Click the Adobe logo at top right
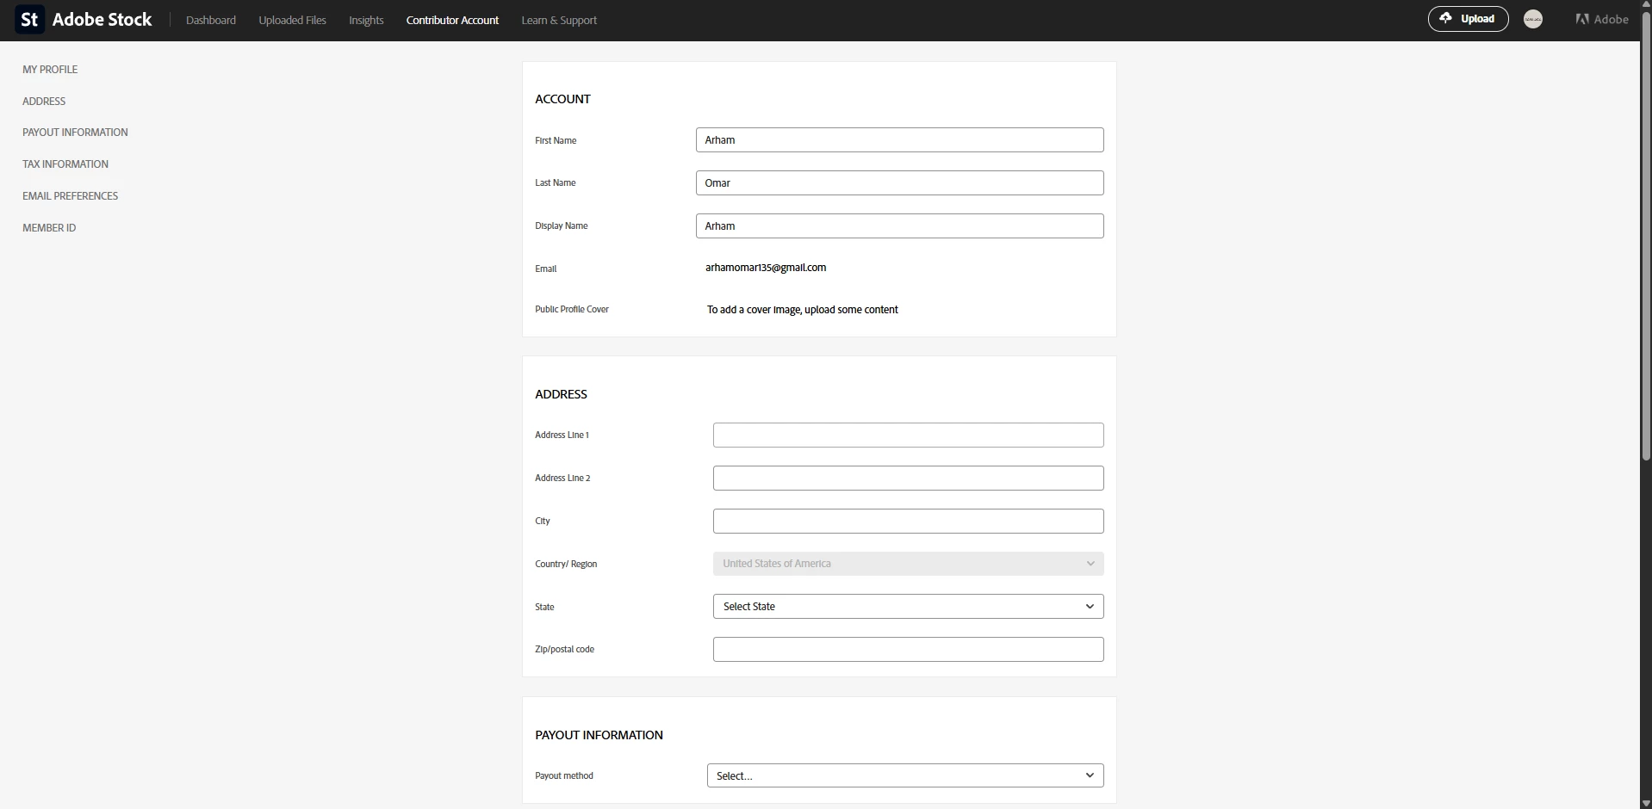 click(x=1602, y=19)
